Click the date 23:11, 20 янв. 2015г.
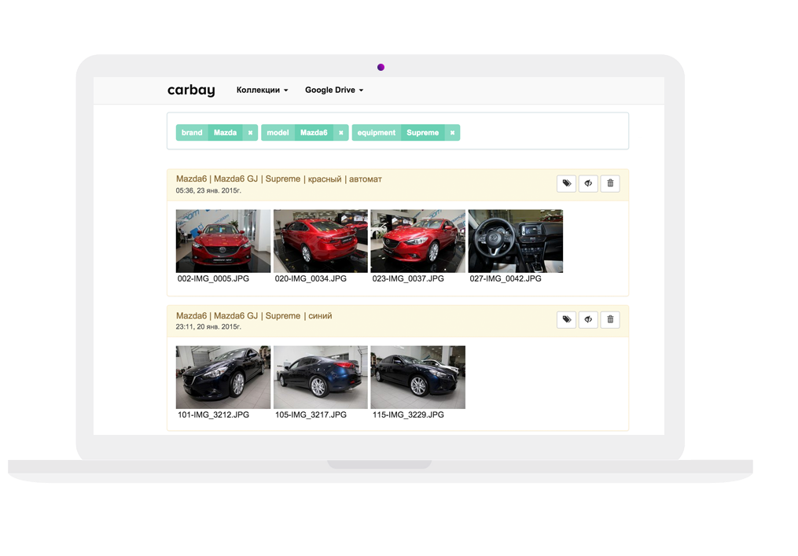This screenshot has height=556, width=798. click(208, 327)
